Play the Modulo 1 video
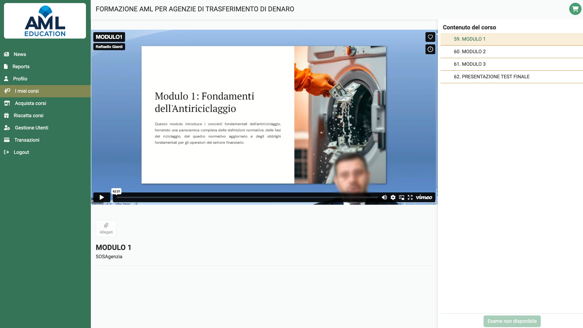This screenshot has height=328, width=583. tap(102, 197)
